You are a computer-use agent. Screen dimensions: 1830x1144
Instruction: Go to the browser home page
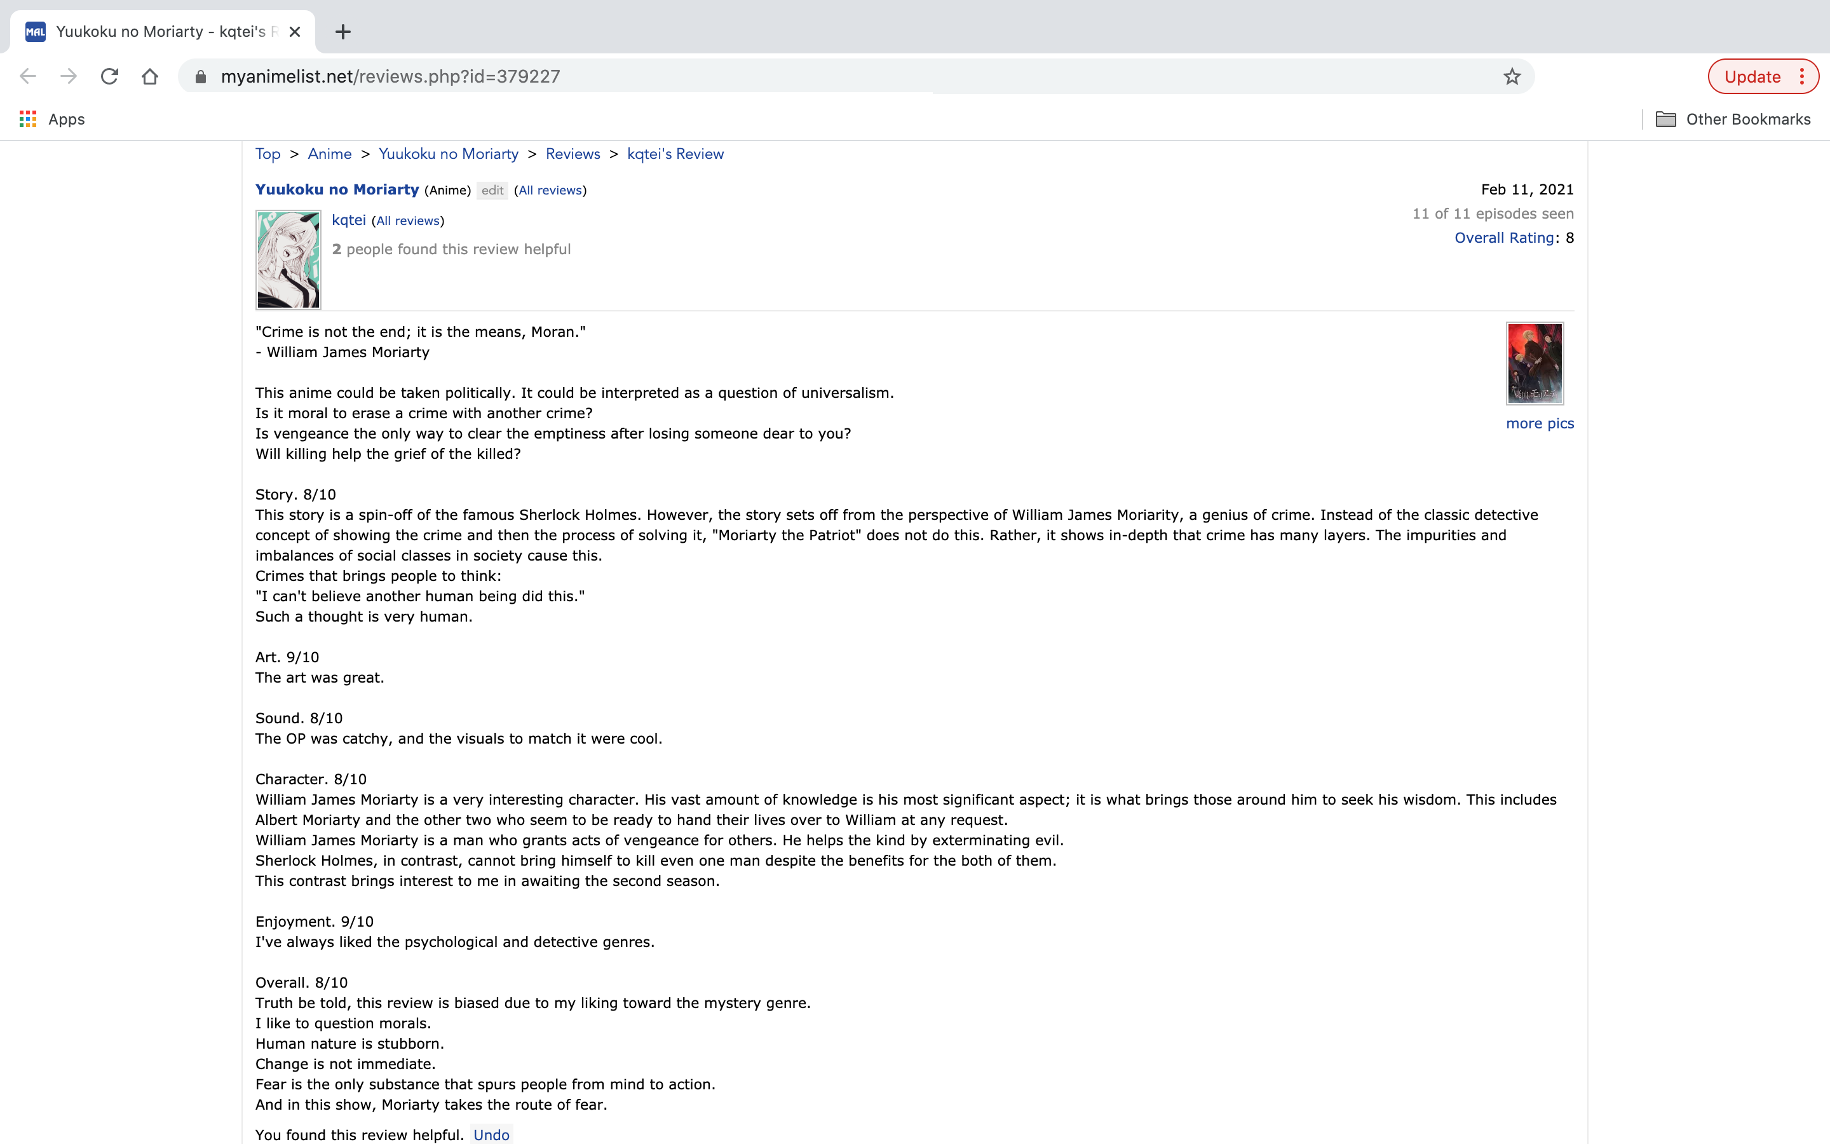tap(150, 76)
